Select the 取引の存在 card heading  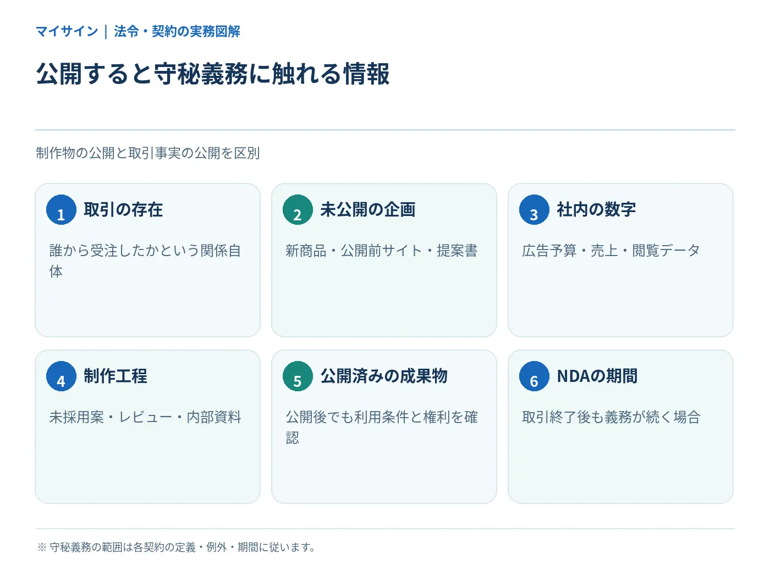click(123, 209)
